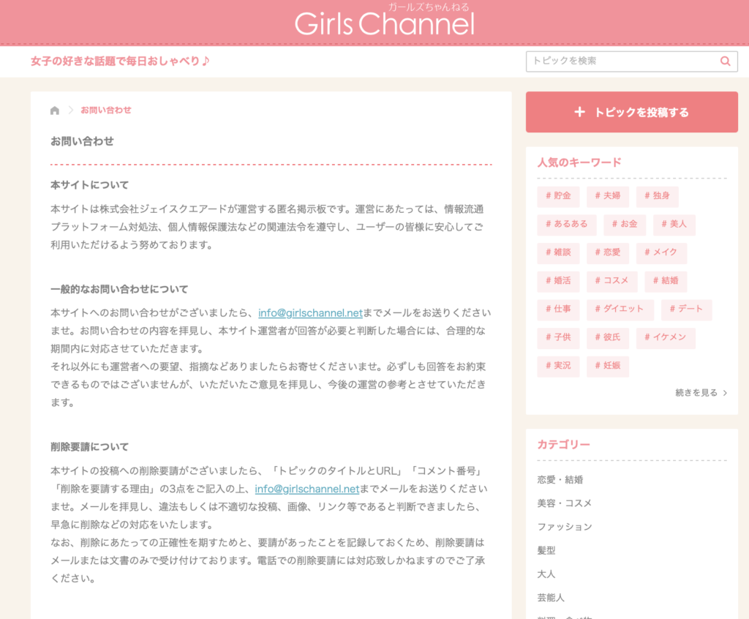Choose the # イケメン keyword tag
749x619 pixels.
point(666,337)
